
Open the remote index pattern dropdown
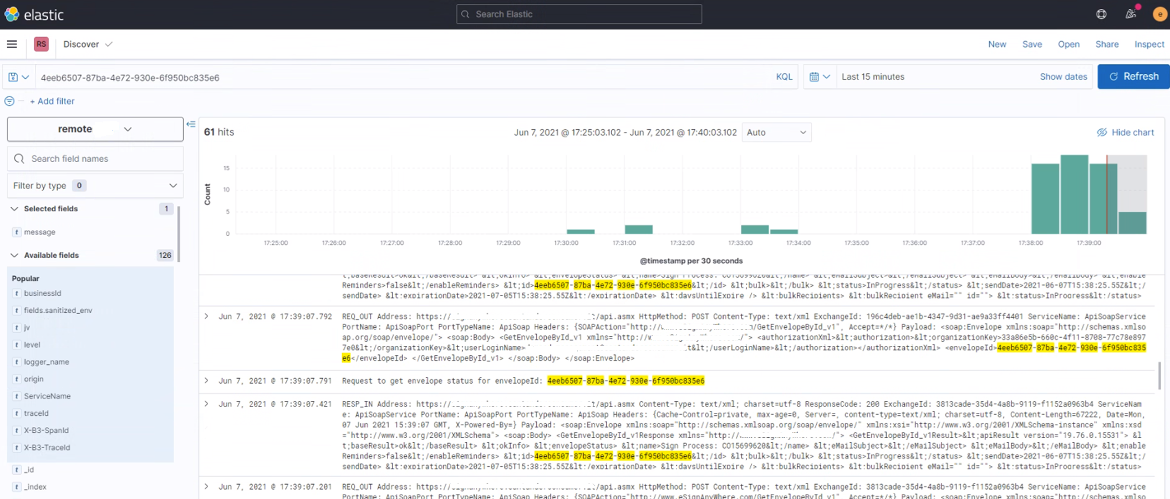(x=95, y=129)
